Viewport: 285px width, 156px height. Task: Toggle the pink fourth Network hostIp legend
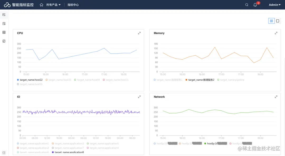(241, 143)
